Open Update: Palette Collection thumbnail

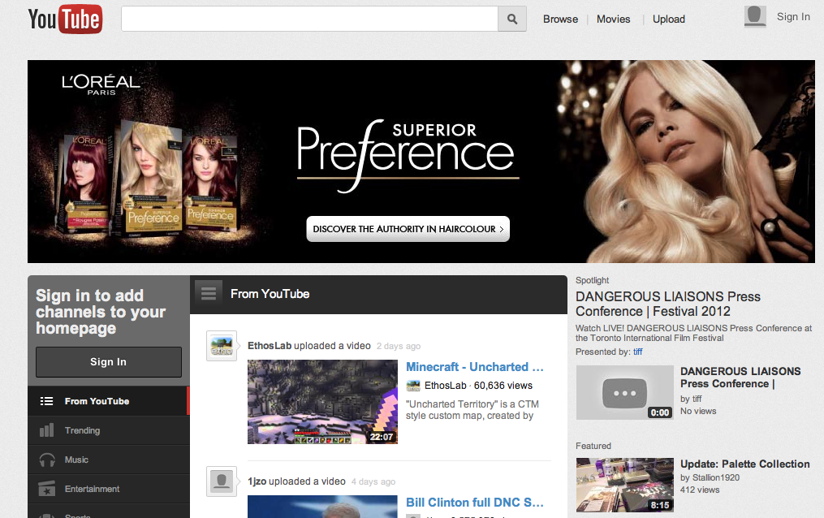[x=624, y=485]
